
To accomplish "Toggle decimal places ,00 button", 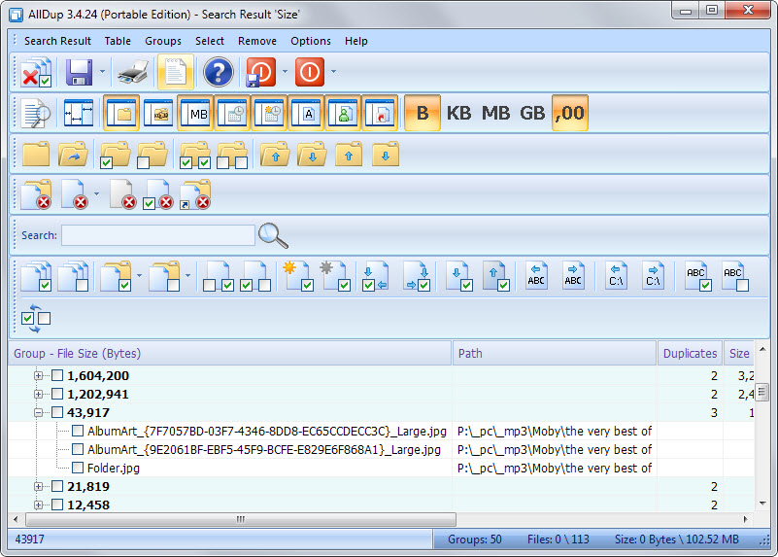I will coord(570,113).
